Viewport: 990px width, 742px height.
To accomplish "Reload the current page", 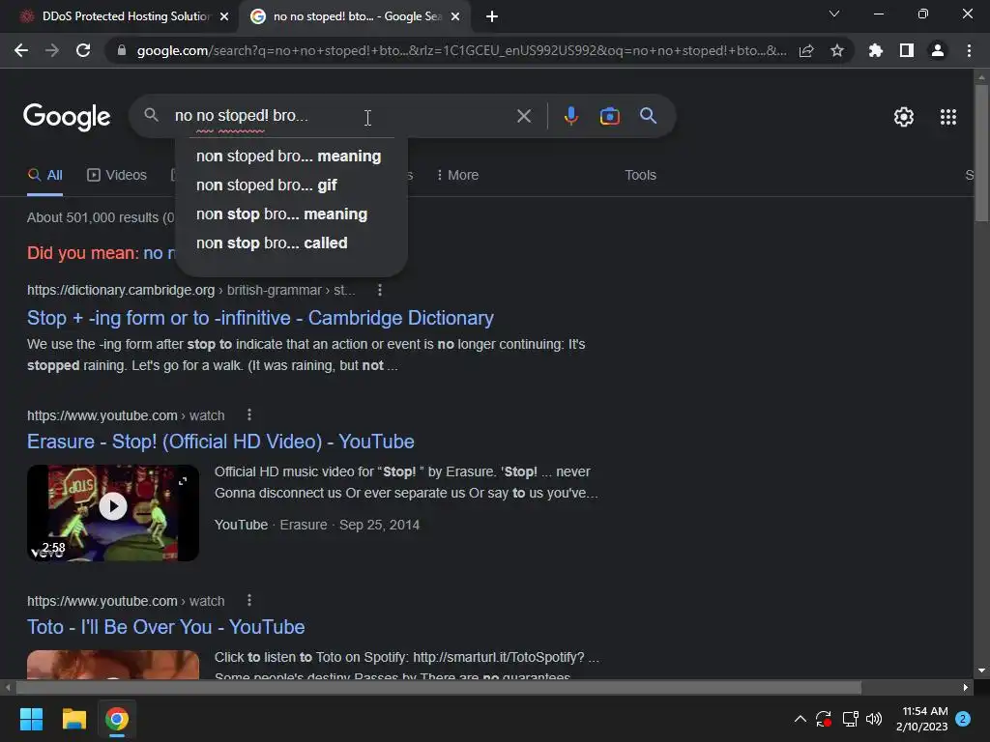I will pyautogui.click(x=83, y=50).
